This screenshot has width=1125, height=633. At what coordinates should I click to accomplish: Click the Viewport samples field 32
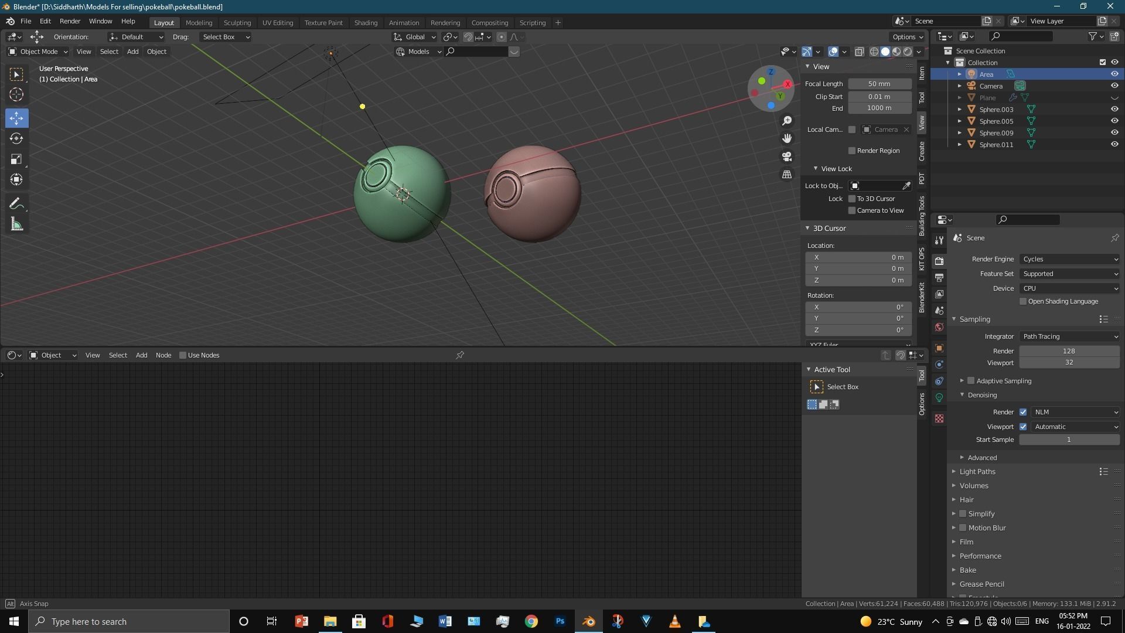pyautogui.click(x=1069, y=362)
